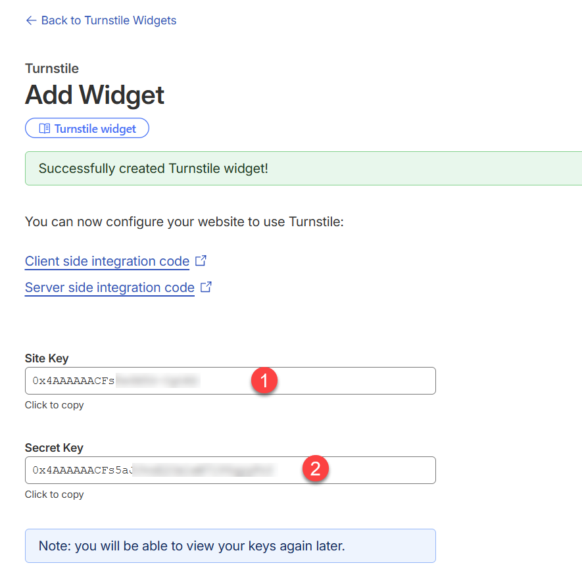The width and height of the screenshot is (582, 580).
Task: Click the red marker labeled 2
Action: click(x=316, y=470)
